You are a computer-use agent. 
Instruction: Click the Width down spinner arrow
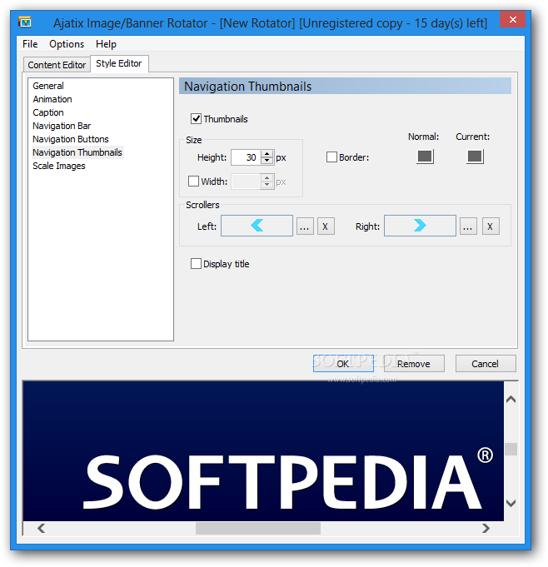267,184
